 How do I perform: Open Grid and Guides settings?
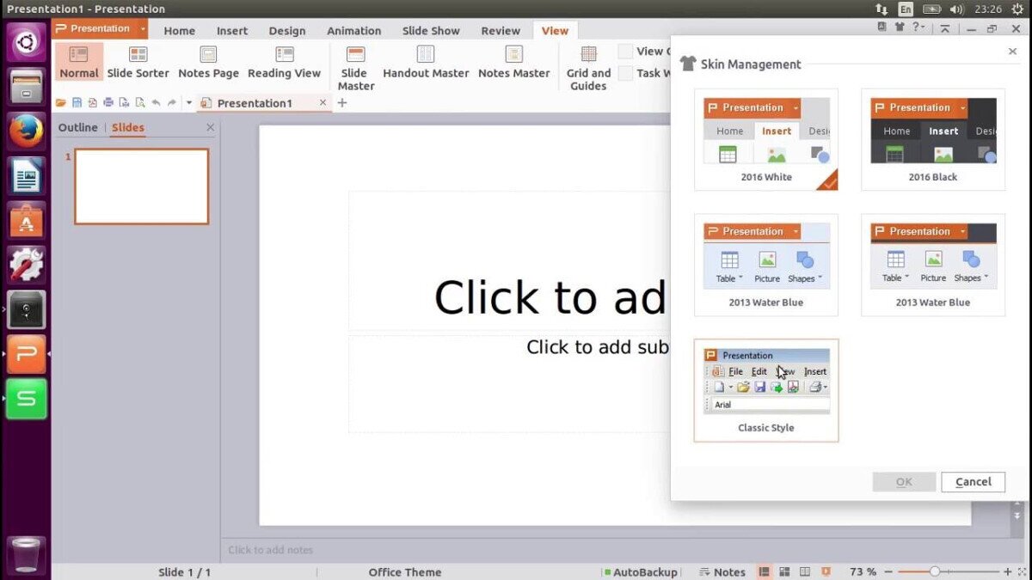[588, 67]
